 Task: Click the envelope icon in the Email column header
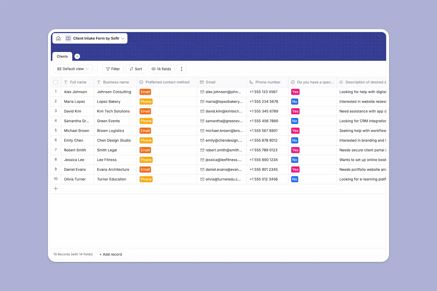click(x=202, y=82)
